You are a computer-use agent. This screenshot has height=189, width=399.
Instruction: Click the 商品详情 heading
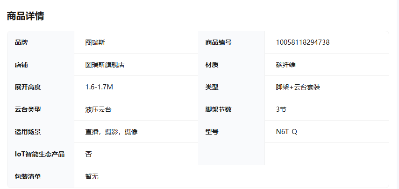click(x=25, y=16)
